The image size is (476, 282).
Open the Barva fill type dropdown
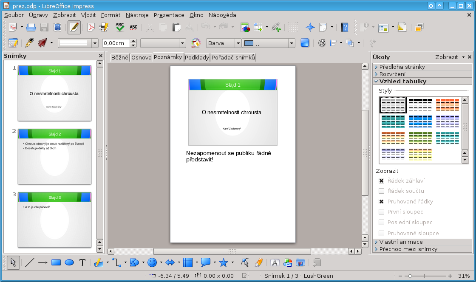coord(238,43)
